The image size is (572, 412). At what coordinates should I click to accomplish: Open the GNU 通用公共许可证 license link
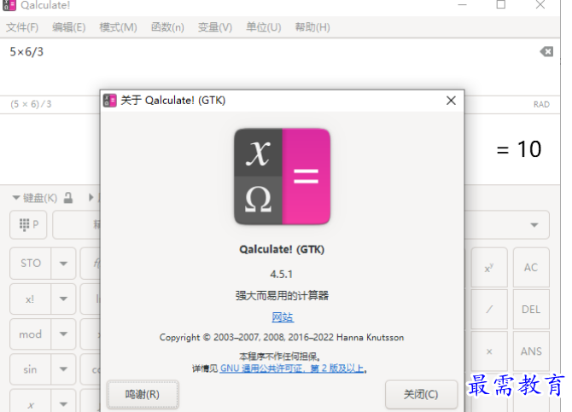click(292, 368)
